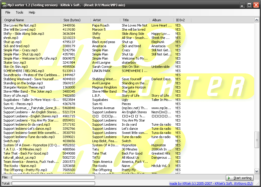Image resolution: width=261 pixels, height=187 pixels.
Task: Select Shifty - Slide Along Side.mp3 row
Action: 24,34
